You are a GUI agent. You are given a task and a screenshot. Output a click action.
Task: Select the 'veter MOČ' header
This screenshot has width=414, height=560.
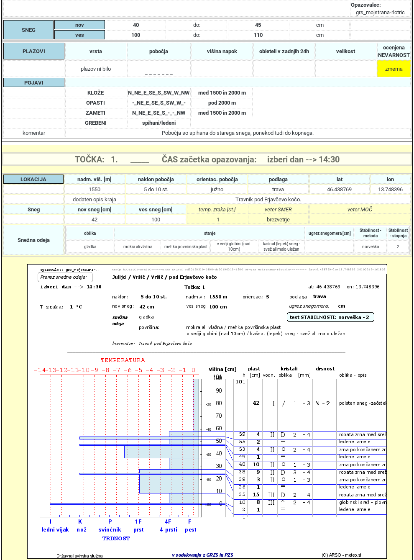360,209
